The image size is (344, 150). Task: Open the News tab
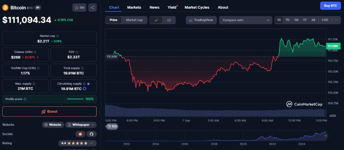click(x=155, y=7)
